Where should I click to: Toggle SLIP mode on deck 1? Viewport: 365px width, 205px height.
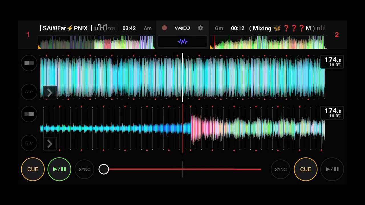[x=29, y=92]
